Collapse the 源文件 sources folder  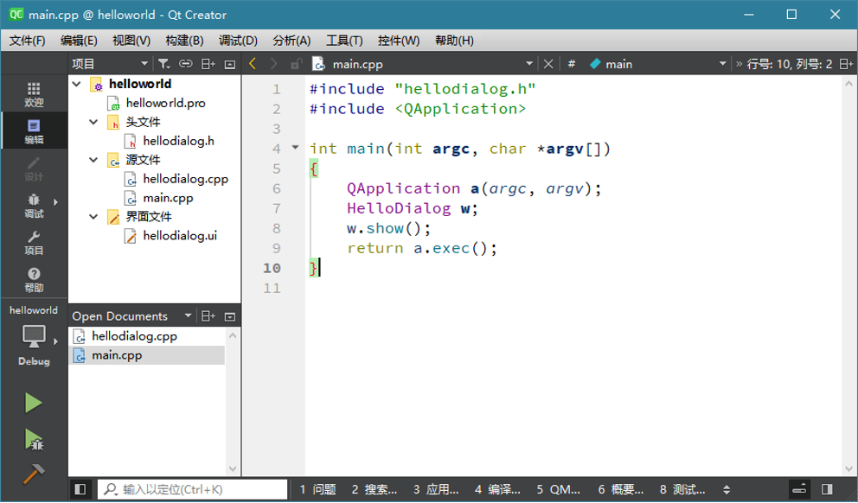pyautogui.click(x=93, y=160)
